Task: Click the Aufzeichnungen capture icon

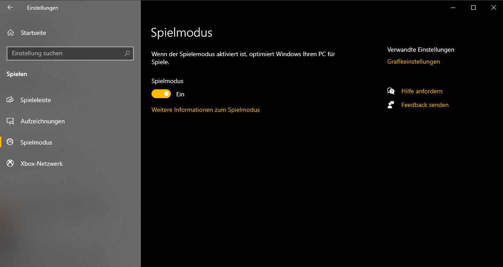Action: tap(10, 121)
